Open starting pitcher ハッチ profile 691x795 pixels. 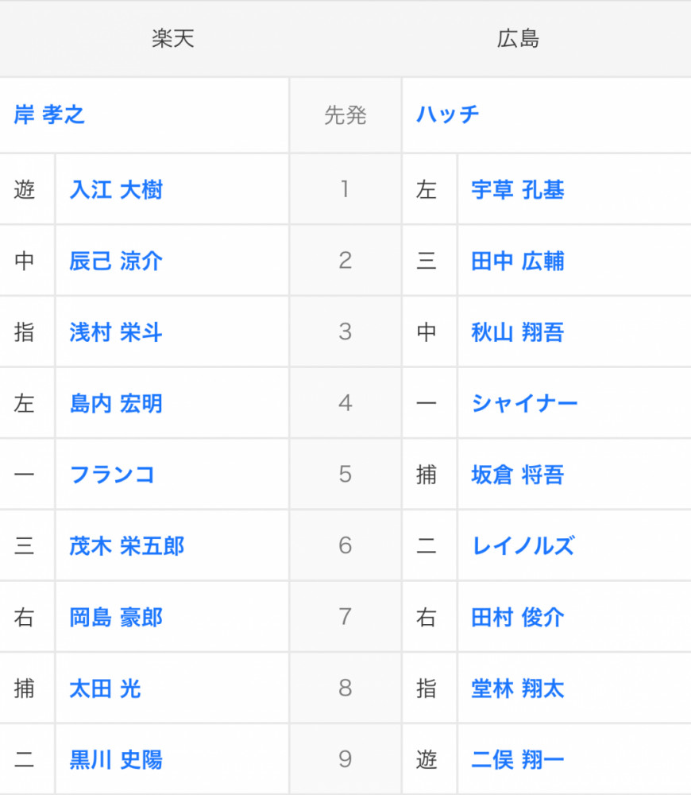(448, 115)
